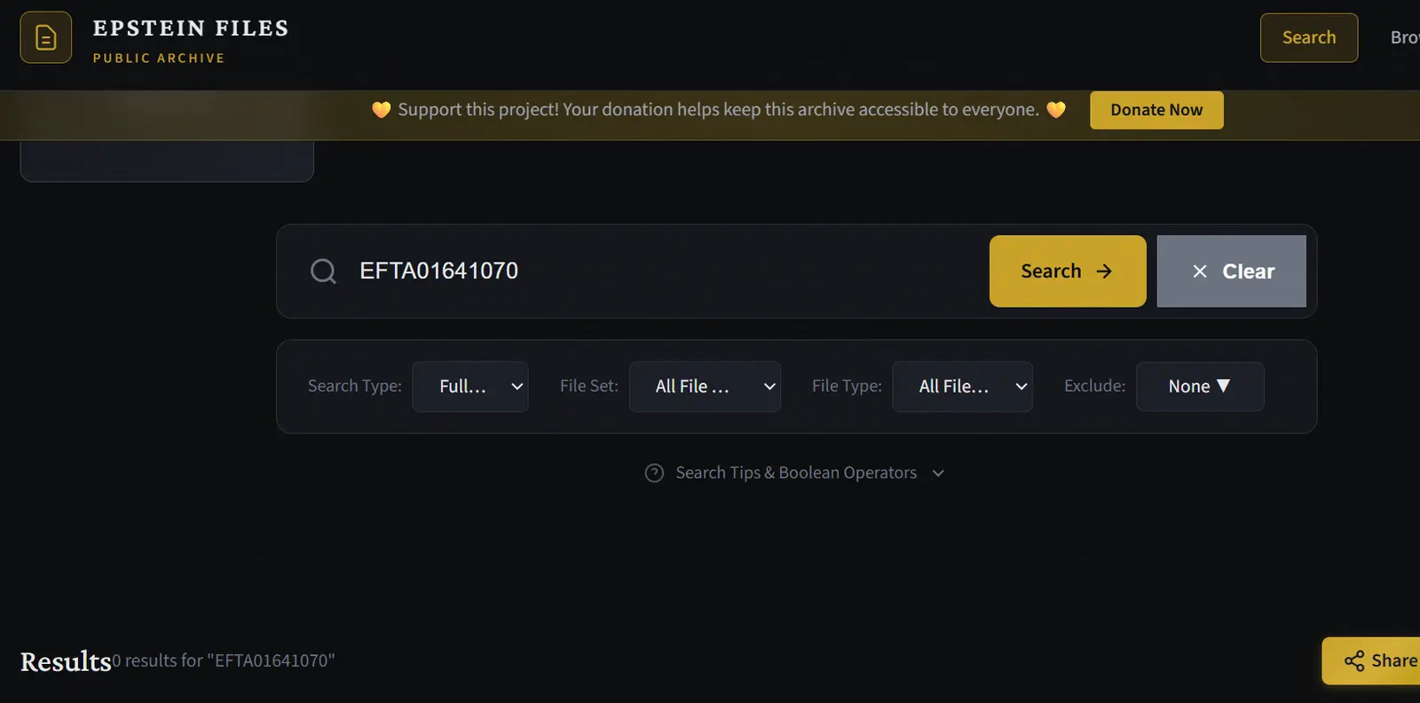Screen dimensions: 1420x703
Task: Click the yellow heart after donation message
Action: coord(1056,110)
